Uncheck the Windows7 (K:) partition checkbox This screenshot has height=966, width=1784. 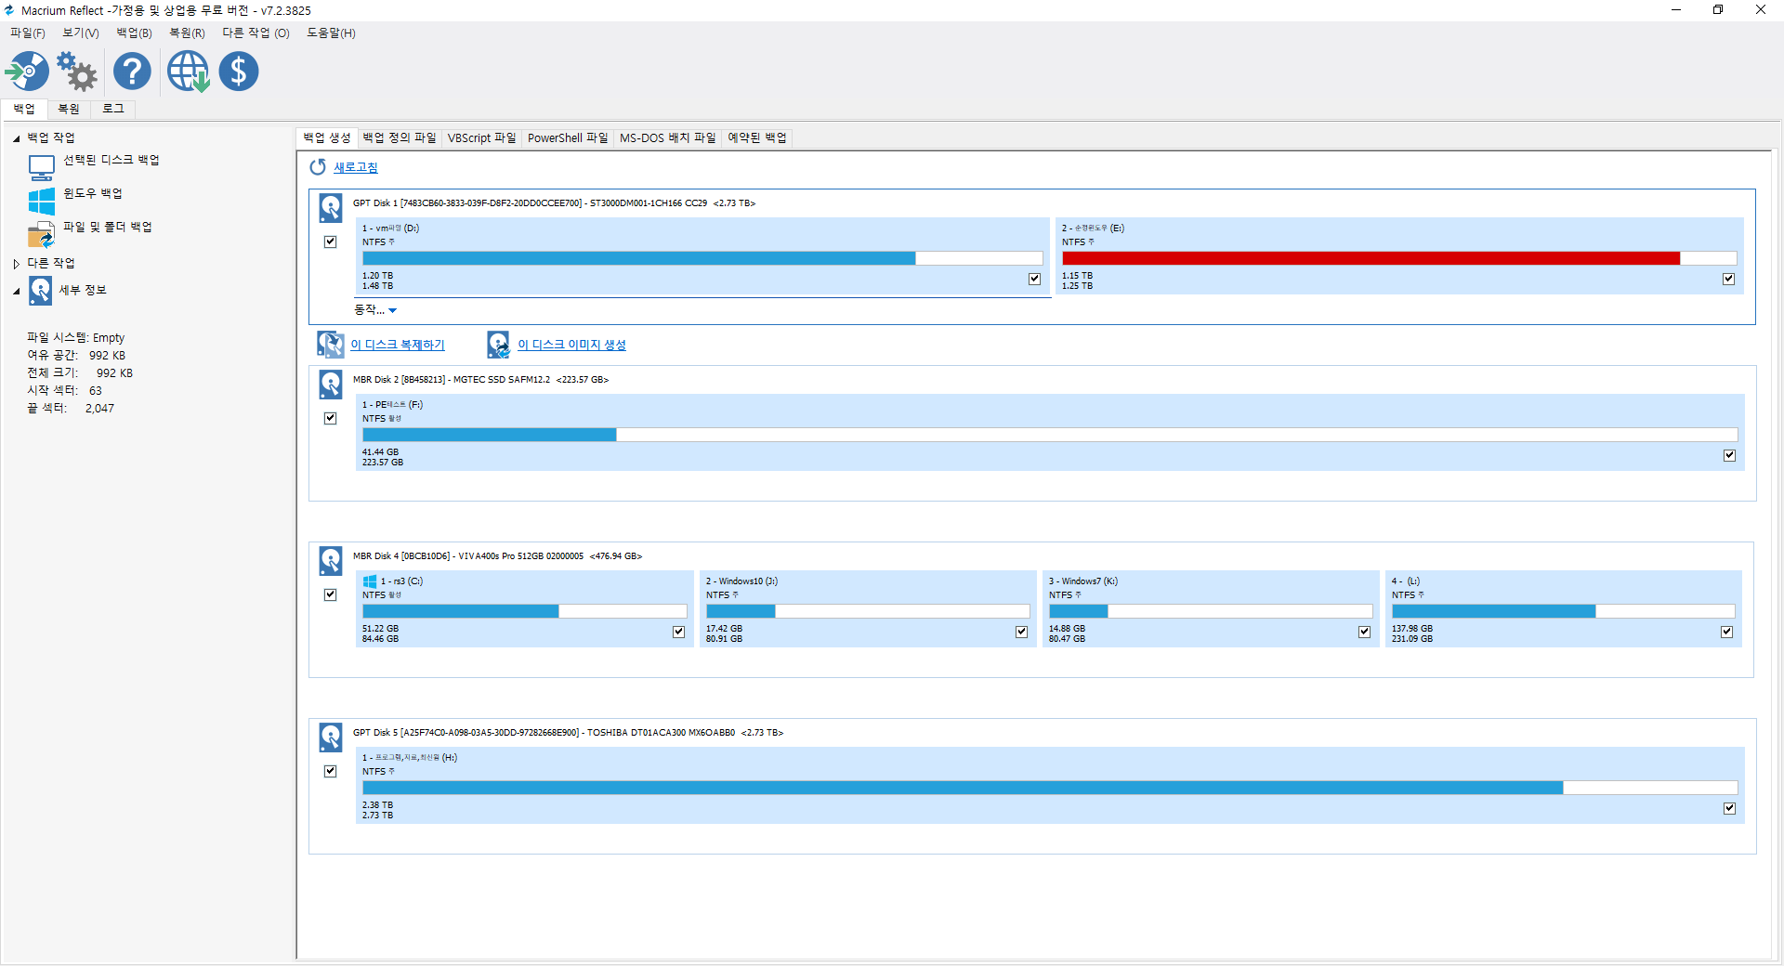pos(1364,632)
